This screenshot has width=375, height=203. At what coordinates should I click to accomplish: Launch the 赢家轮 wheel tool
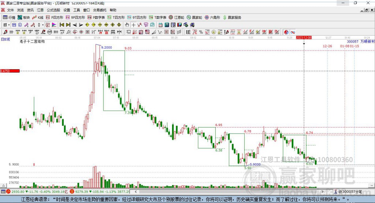pos(194,18)
